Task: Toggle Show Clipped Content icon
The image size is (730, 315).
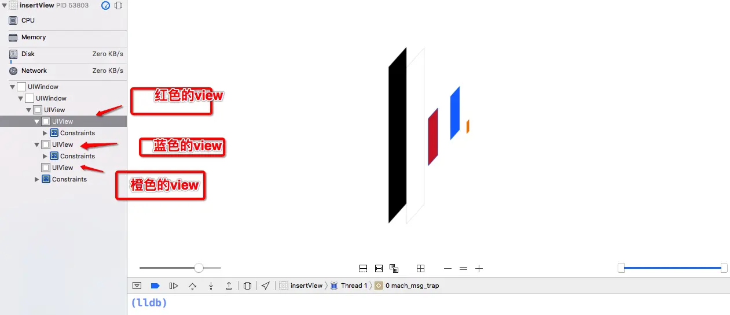Action: [x=364, y=268]
